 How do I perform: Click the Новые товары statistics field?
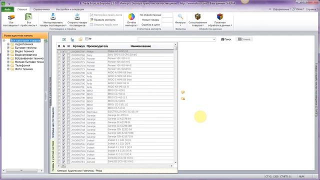pos(167,20)
